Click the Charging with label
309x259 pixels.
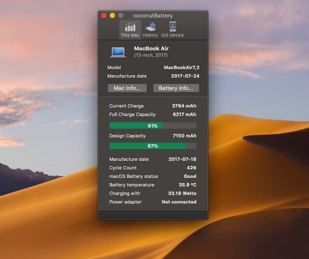pos(125,194)
